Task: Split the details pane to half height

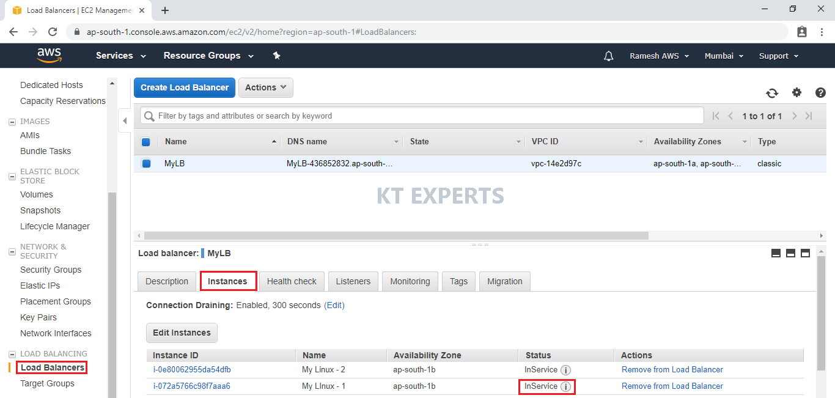Action: pos(790,253)
